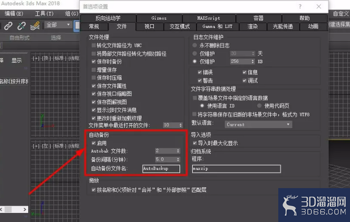Click the 256 KB log size field
The height and width of the screenshot is (222, 350).
click(241, 61)
